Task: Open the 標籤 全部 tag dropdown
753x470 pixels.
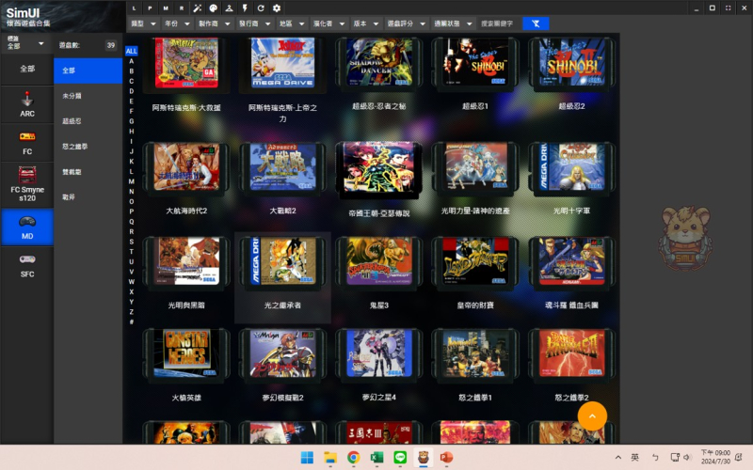Action: [26, 43]
